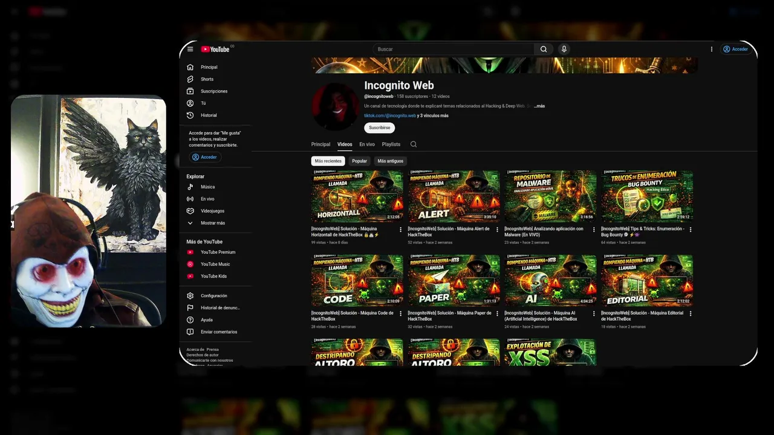Open the three-dot settings menu beside Acceder

[x=711, y=49]
